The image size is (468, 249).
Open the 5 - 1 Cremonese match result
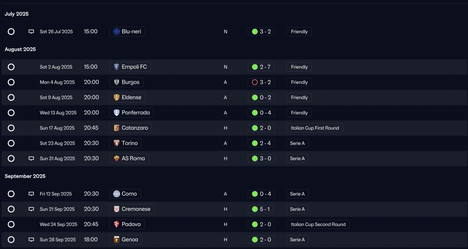coord(261,209)
